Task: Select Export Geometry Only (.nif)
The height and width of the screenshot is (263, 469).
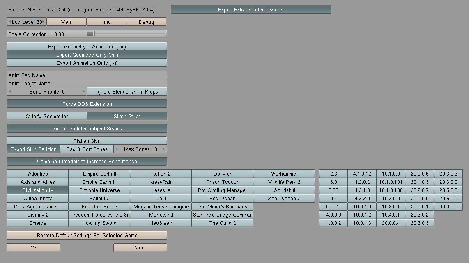Action: pos(87,55)
